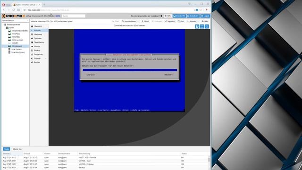Click <Weiter> in the installer dialog
302x170 pixels.
[x=168, y=75]
